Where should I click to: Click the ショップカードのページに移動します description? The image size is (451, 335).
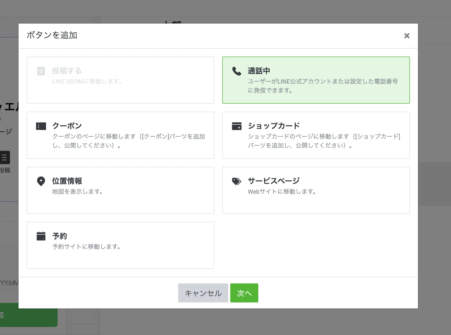coord(324,141)
